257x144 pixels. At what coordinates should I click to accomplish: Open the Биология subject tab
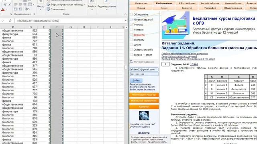point(187,8)
